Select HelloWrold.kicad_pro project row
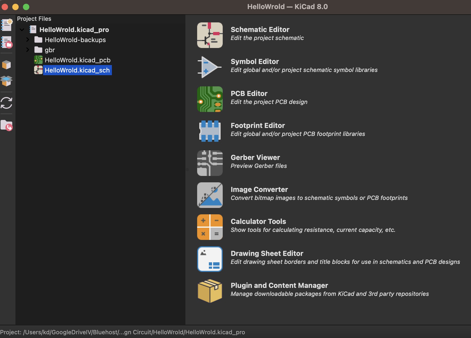Screen dimensions: 471x338 click(x=74, y=30)
